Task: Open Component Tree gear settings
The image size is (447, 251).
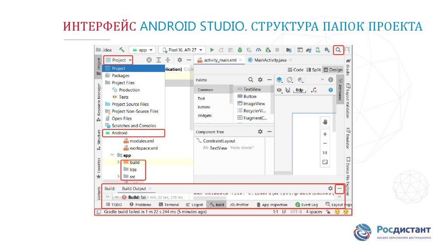Action: point(260,132)
